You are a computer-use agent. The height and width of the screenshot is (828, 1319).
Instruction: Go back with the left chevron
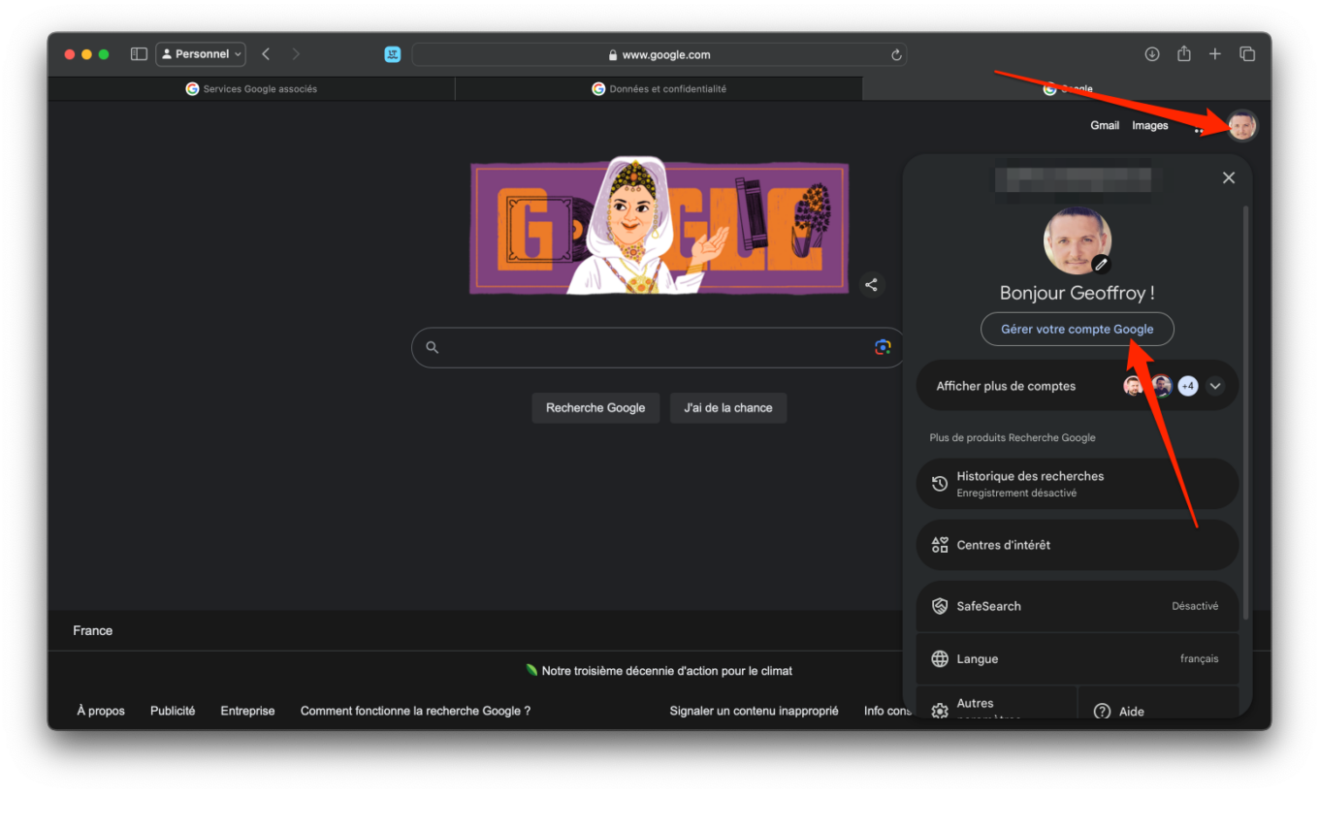tap(266, 54)
